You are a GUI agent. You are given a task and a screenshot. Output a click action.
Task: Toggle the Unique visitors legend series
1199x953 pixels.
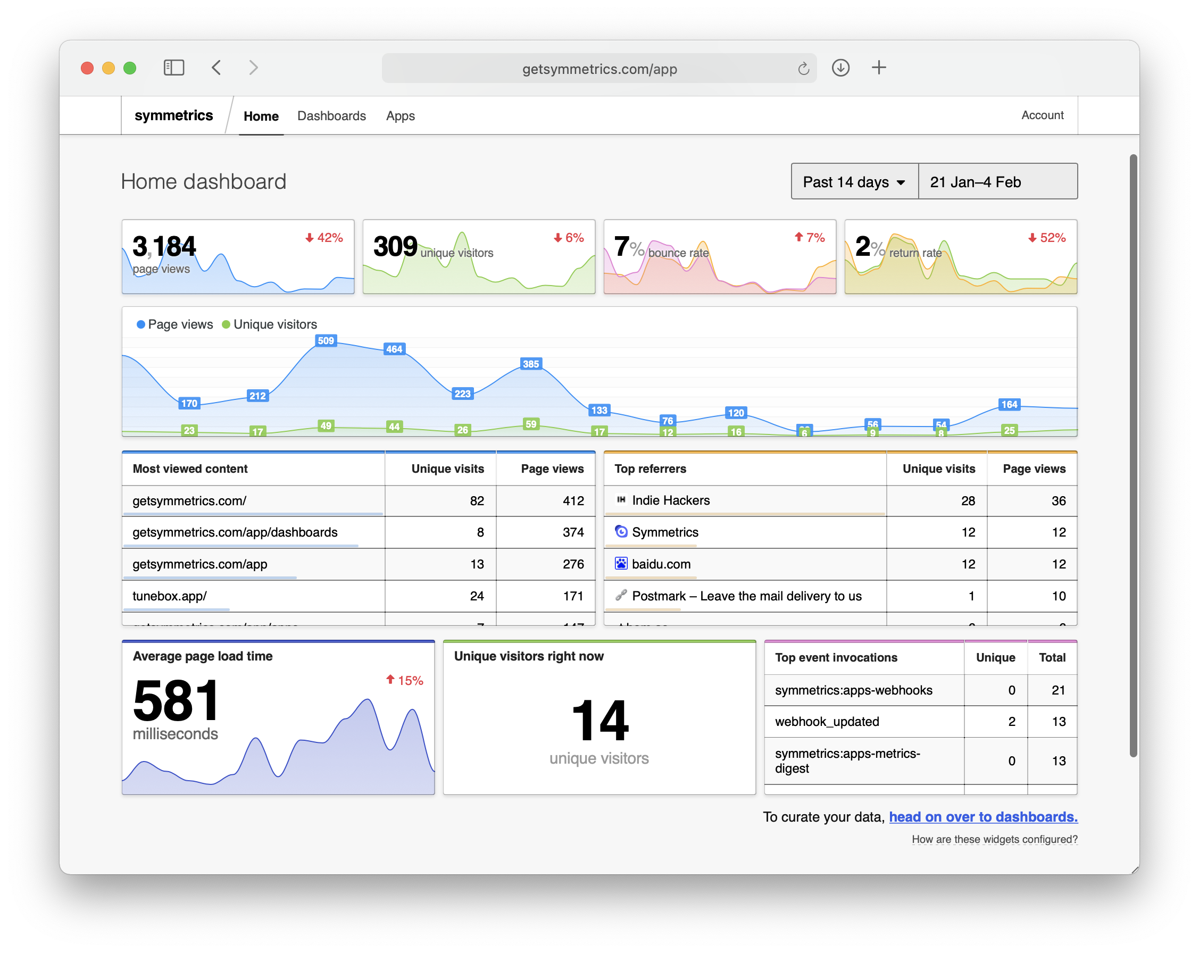point(270,324)
